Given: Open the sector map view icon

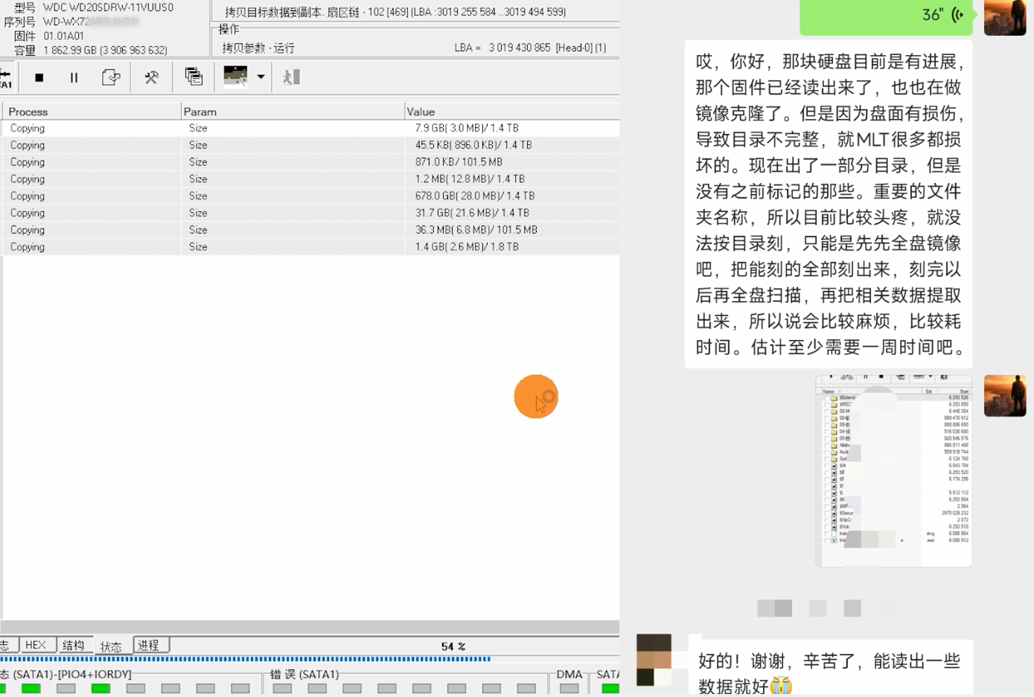Looking at the screenshot, I should (235, 76).
